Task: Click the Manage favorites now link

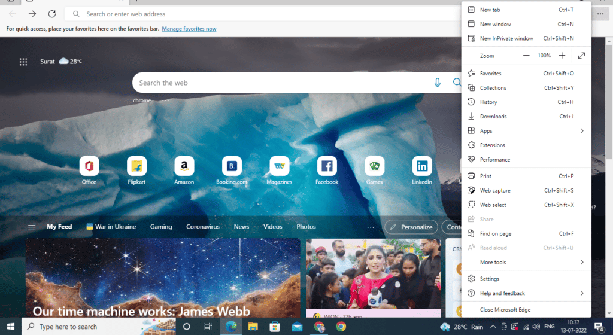Action: 189,29
